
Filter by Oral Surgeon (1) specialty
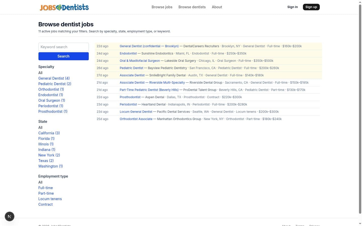pyautogui.click(x=52, y=100)
